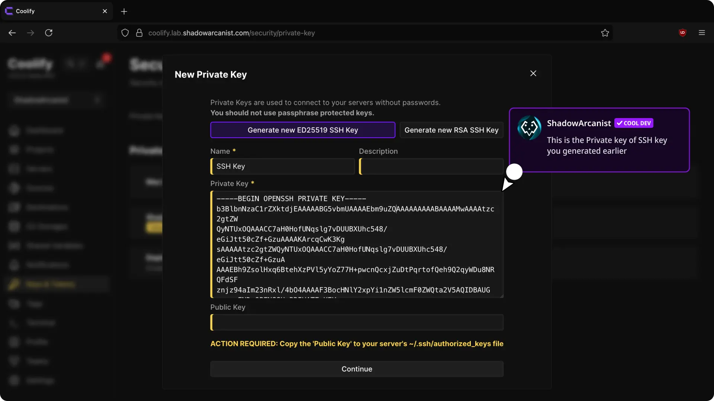Close the New Private Key dialog
This screenshot has height=401, width=714.
(533, 73)
